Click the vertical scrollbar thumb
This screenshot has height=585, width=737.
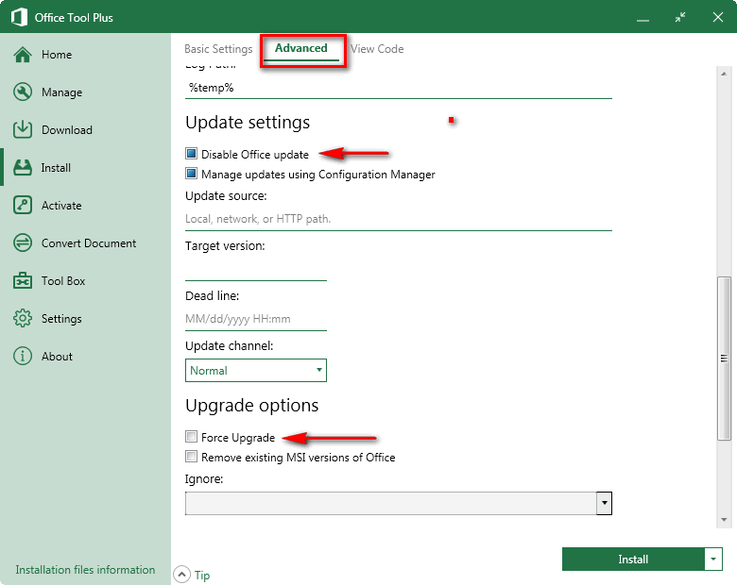pos(724,359)
